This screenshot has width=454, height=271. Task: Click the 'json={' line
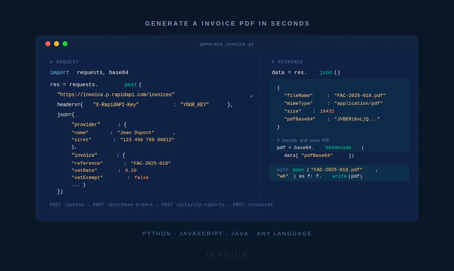(x=66, y=115)
